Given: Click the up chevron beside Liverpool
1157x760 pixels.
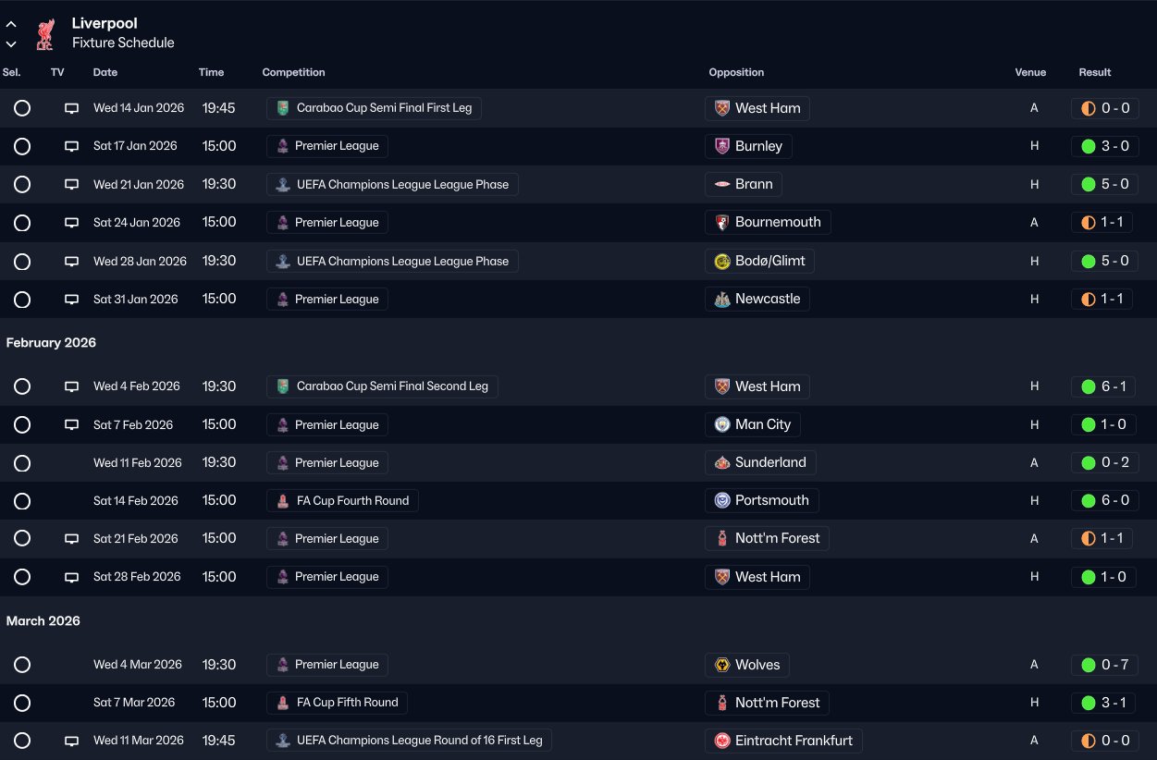Looking at the screenshot, I should point(11,24).
